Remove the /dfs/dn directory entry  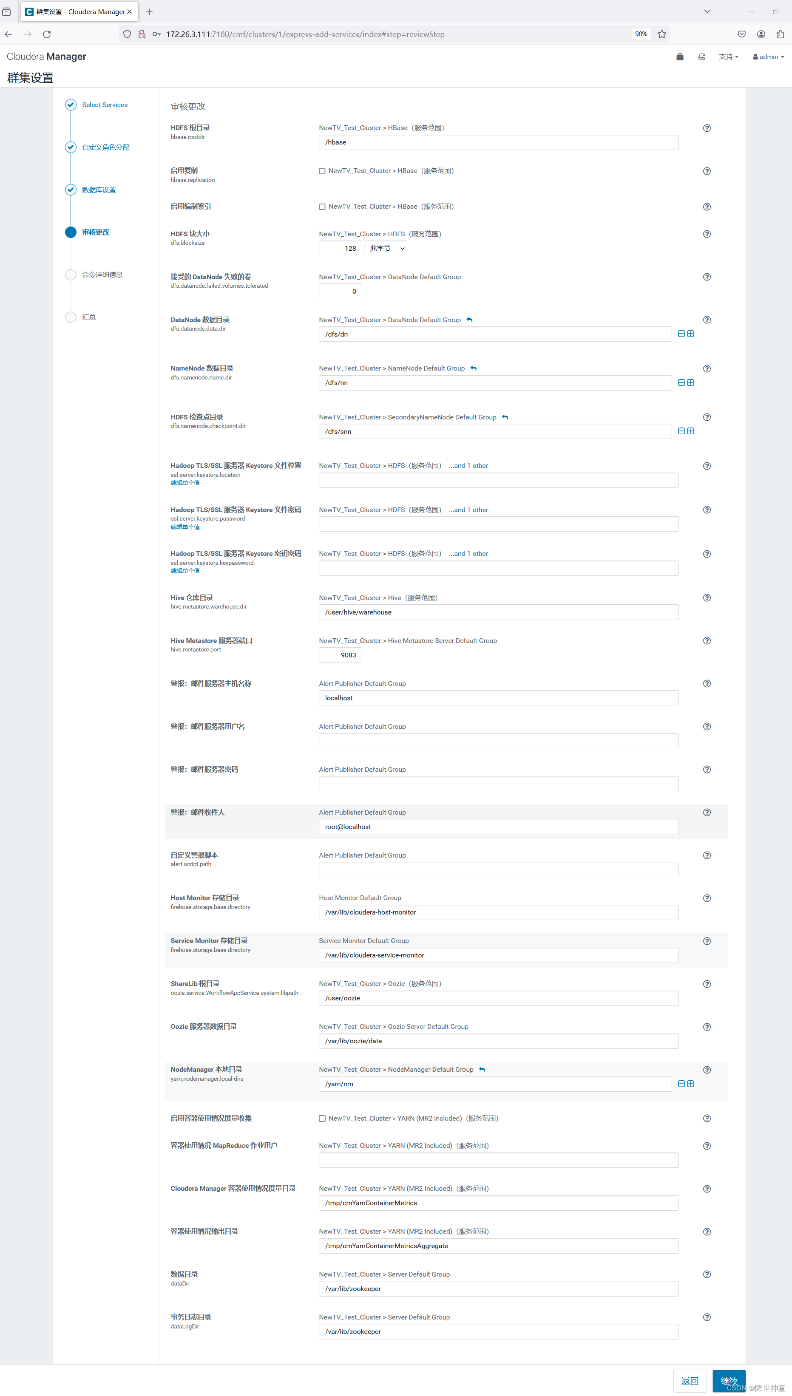[681, 334]
